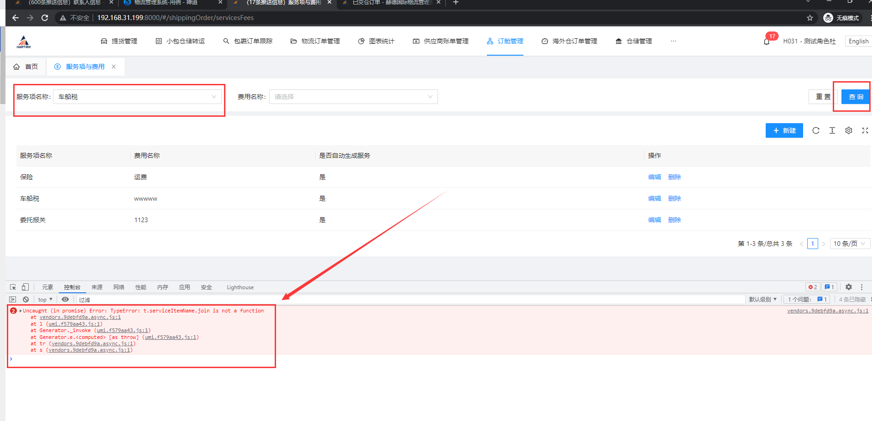This screenshot has width=872, height=421.
Task: Click the notification bell icon
Action: 767,42
